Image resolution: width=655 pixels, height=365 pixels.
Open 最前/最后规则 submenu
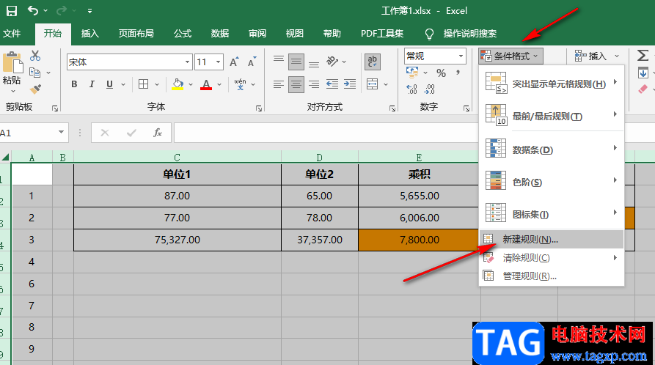(552, 115)
